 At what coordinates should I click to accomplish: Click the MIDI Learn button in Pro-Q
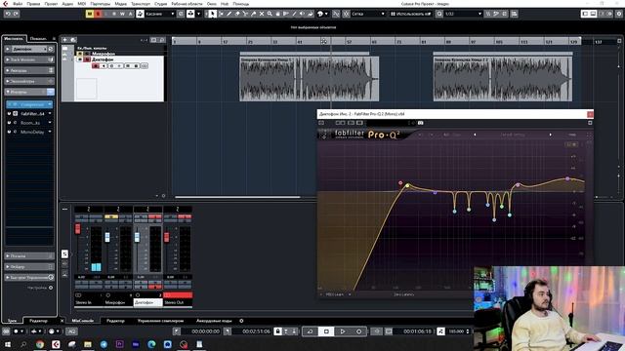(335, 294)
